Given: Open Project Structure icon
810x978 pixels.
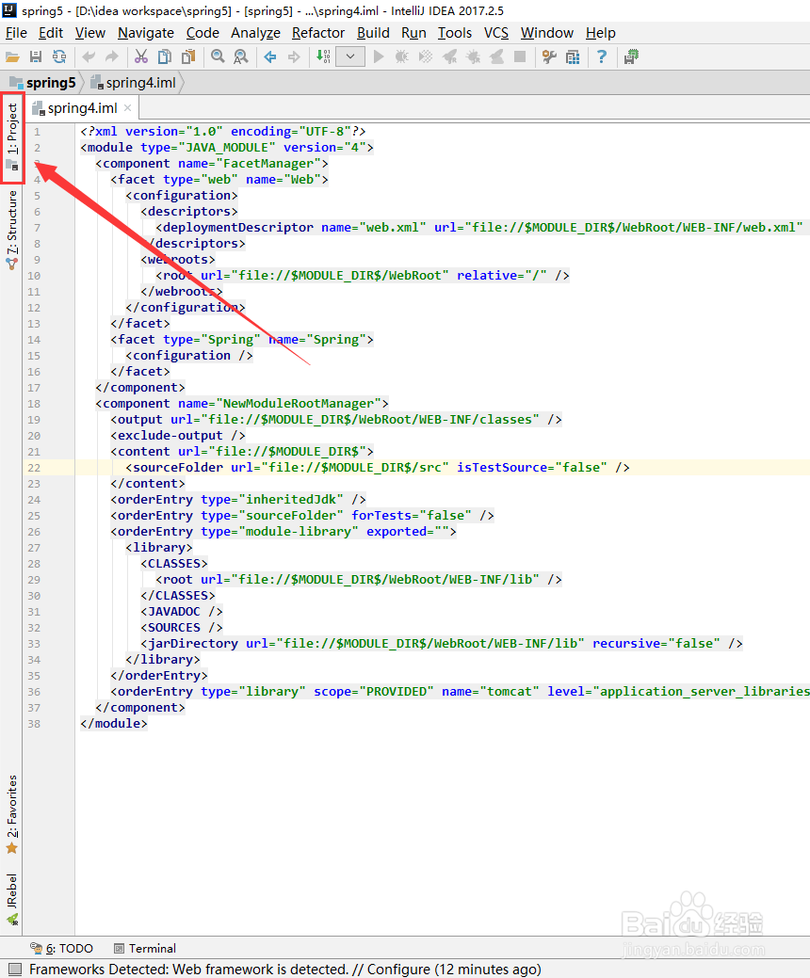Looking at the screenshot, I should click(x=573, y=57).
